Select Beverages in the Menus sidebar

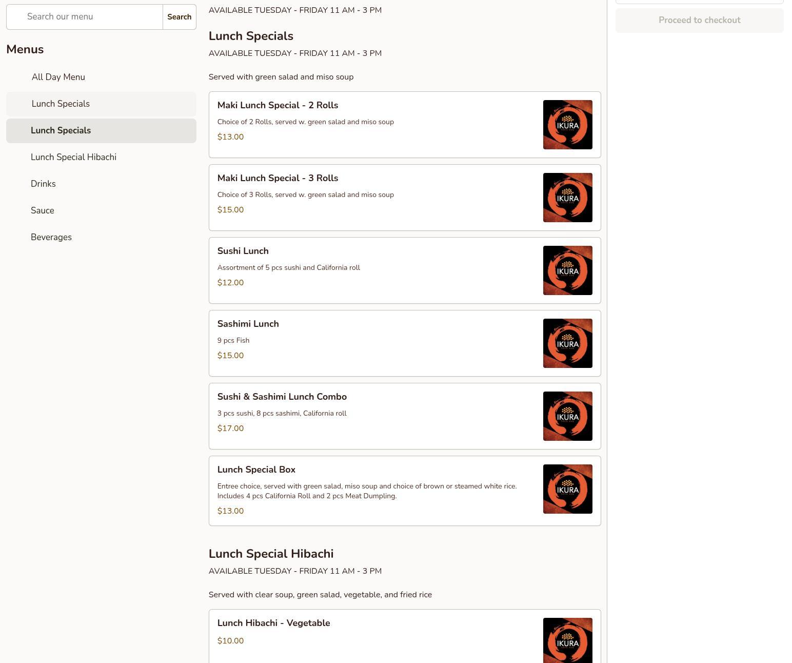tap(51, 238)
